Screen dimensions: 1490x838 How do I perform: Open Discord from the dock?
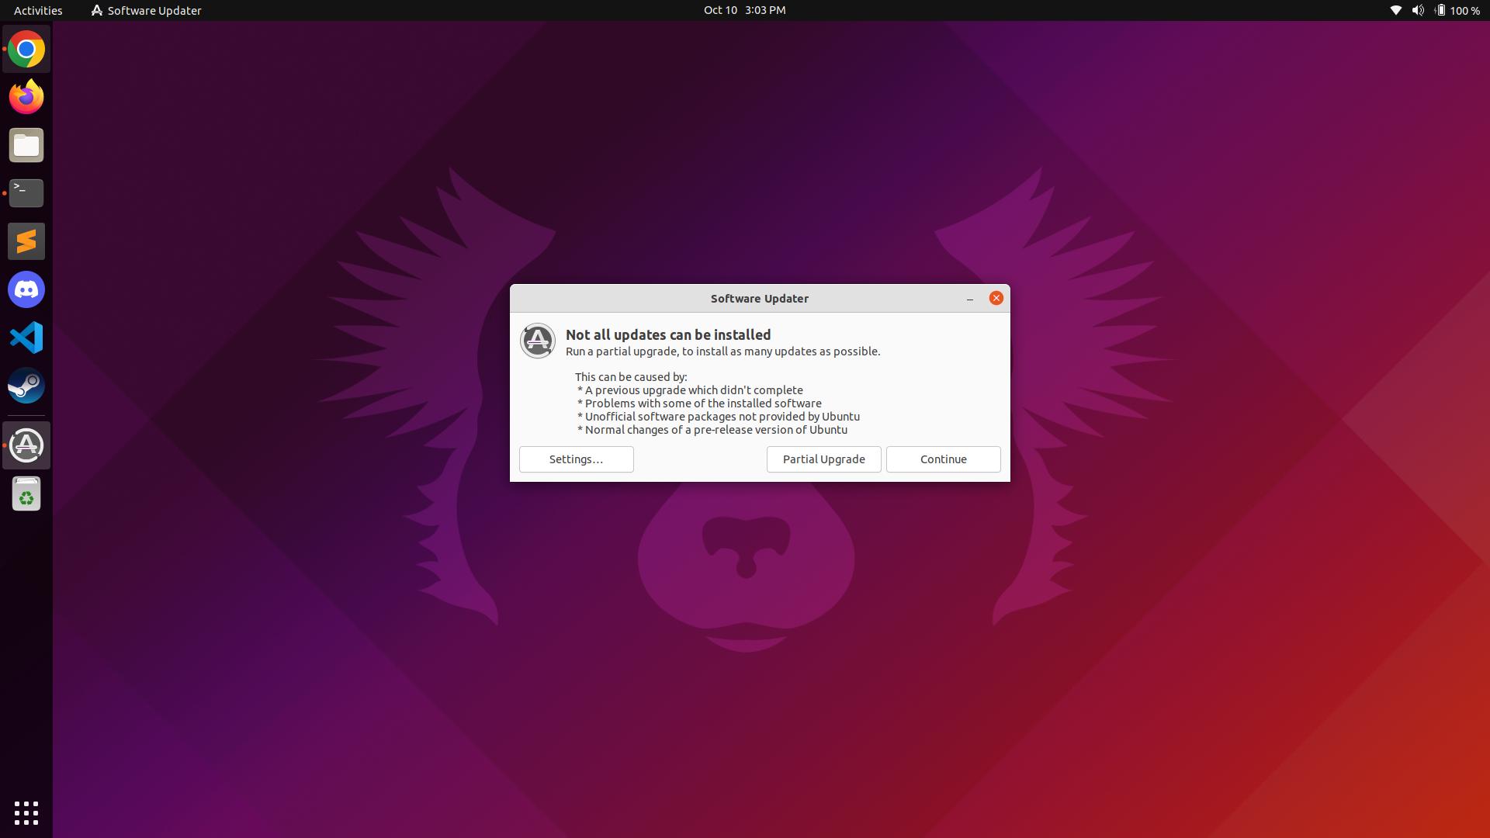(x=26, y=289)
